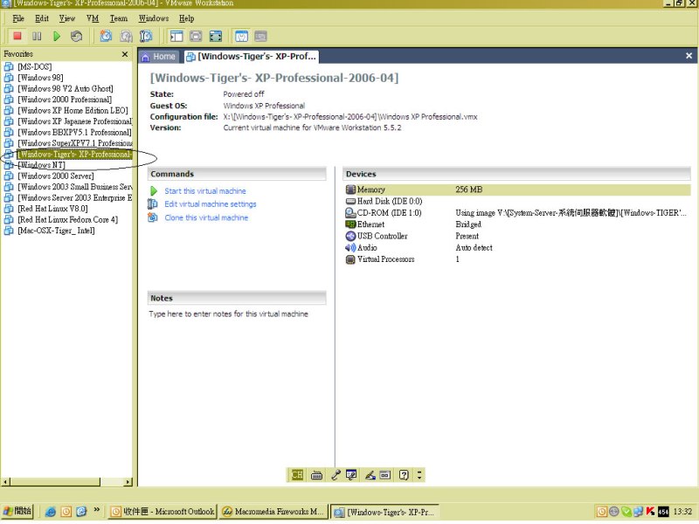Click the Summary view toolbar icon

pyautogui.click(x=242, y=36)
